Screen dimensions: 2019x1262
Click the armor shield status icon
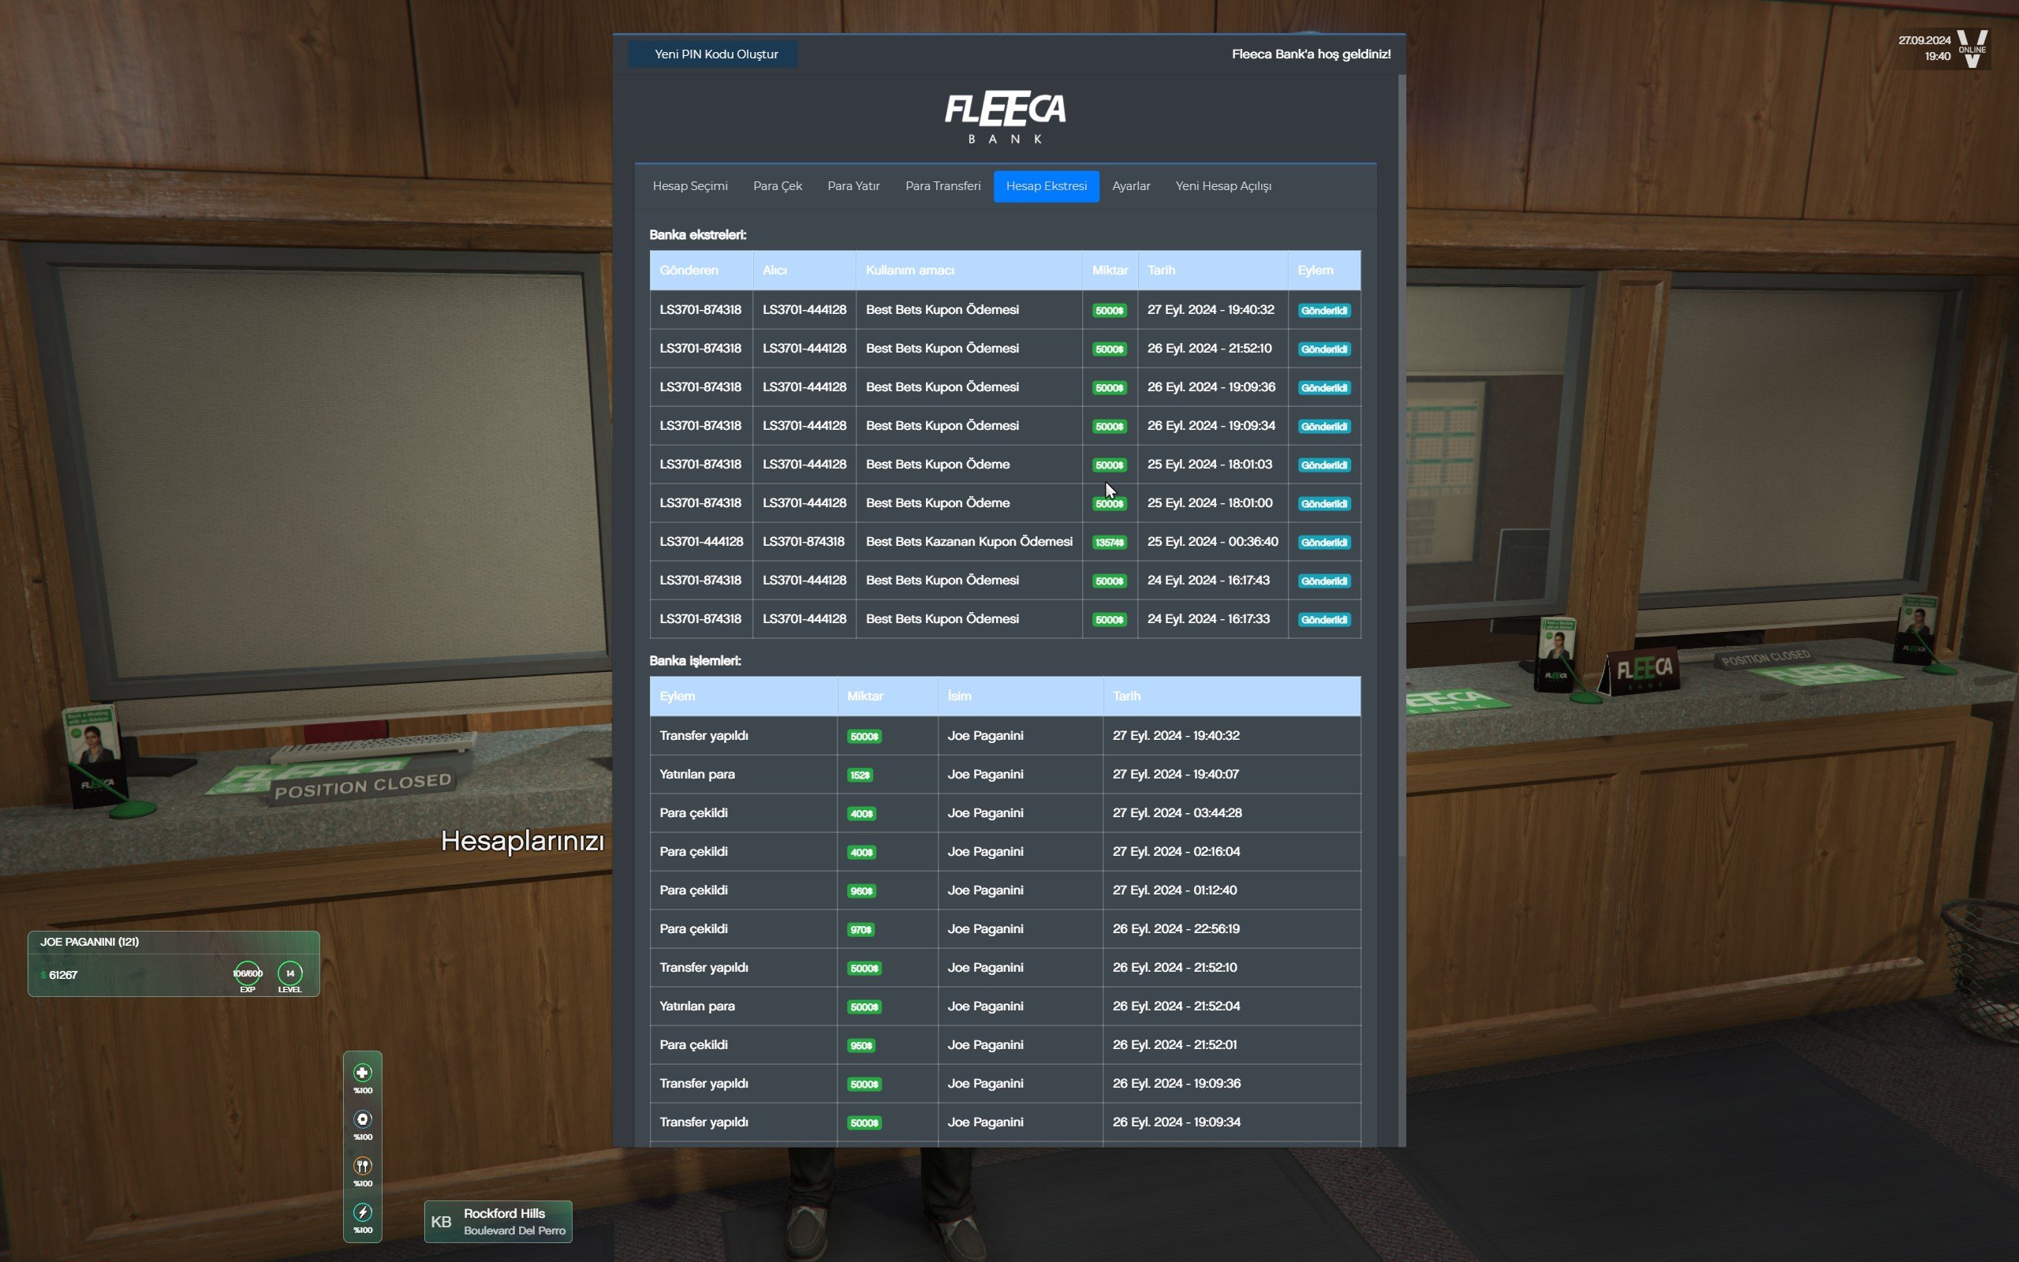click(362, 1119)
